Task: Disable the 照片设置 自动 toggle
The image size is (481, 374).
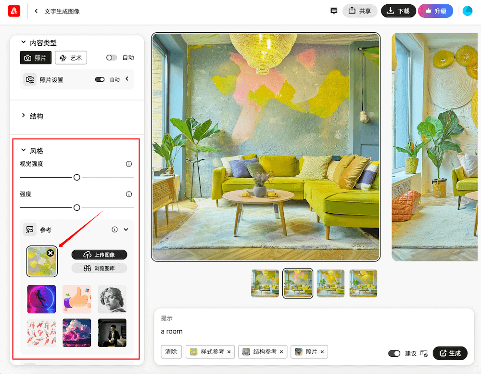Action: [x=100, y=80]
